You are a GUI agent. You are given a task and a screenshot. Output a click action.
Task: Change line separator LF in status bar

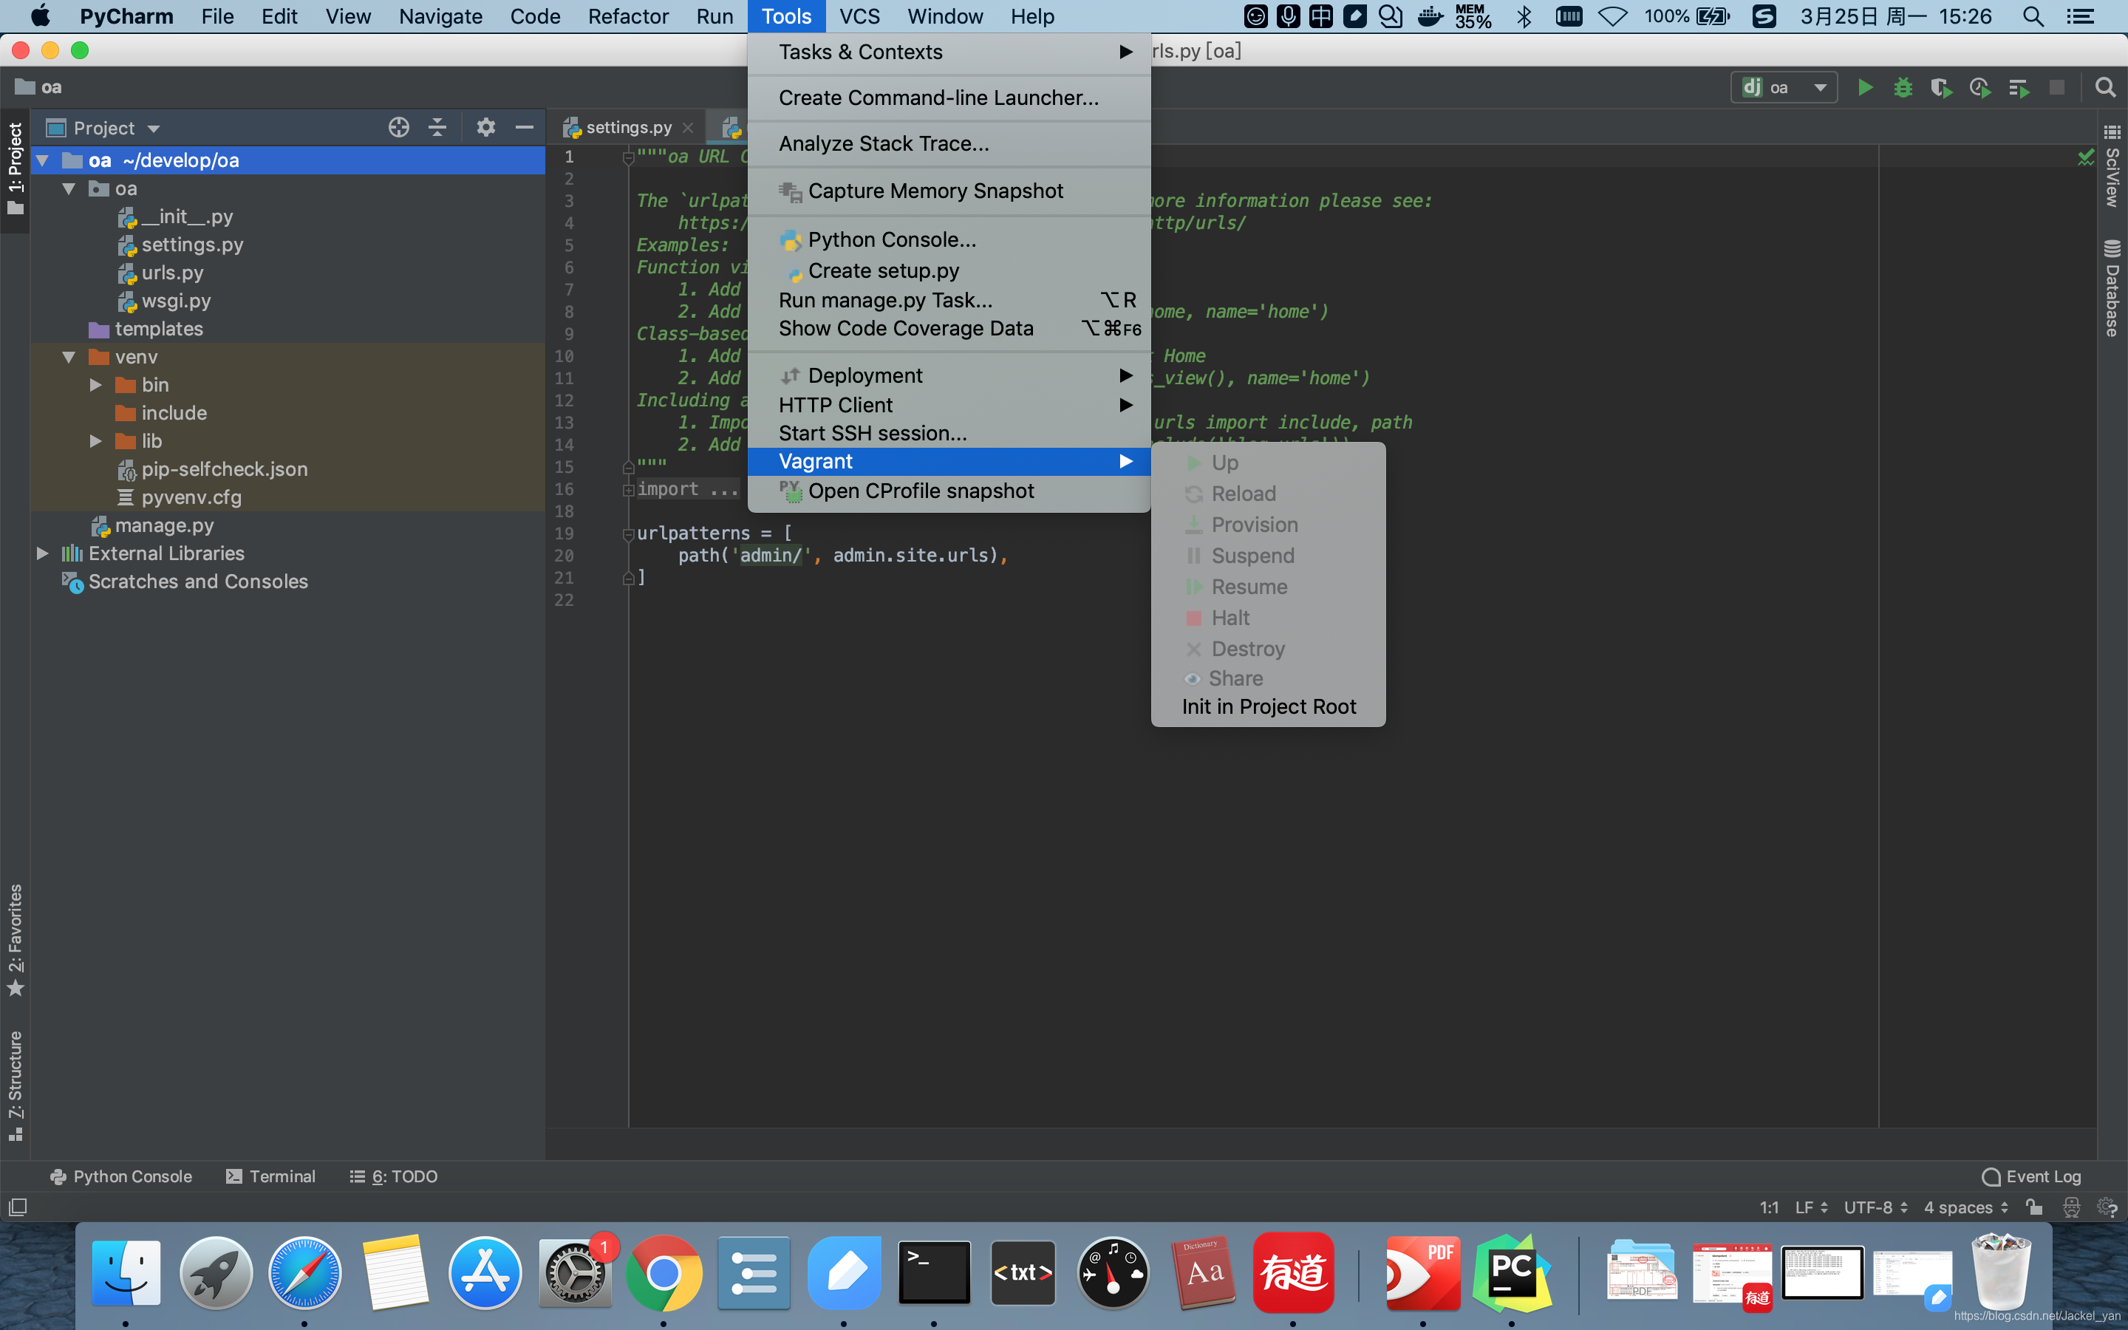(1812, 1207)
